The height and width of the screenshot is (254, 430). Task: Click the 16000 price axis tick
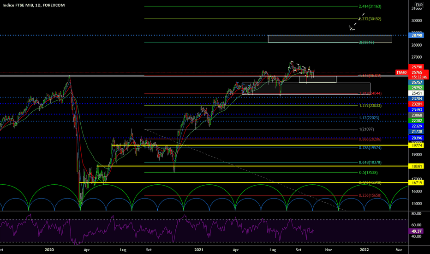[416, 191]
